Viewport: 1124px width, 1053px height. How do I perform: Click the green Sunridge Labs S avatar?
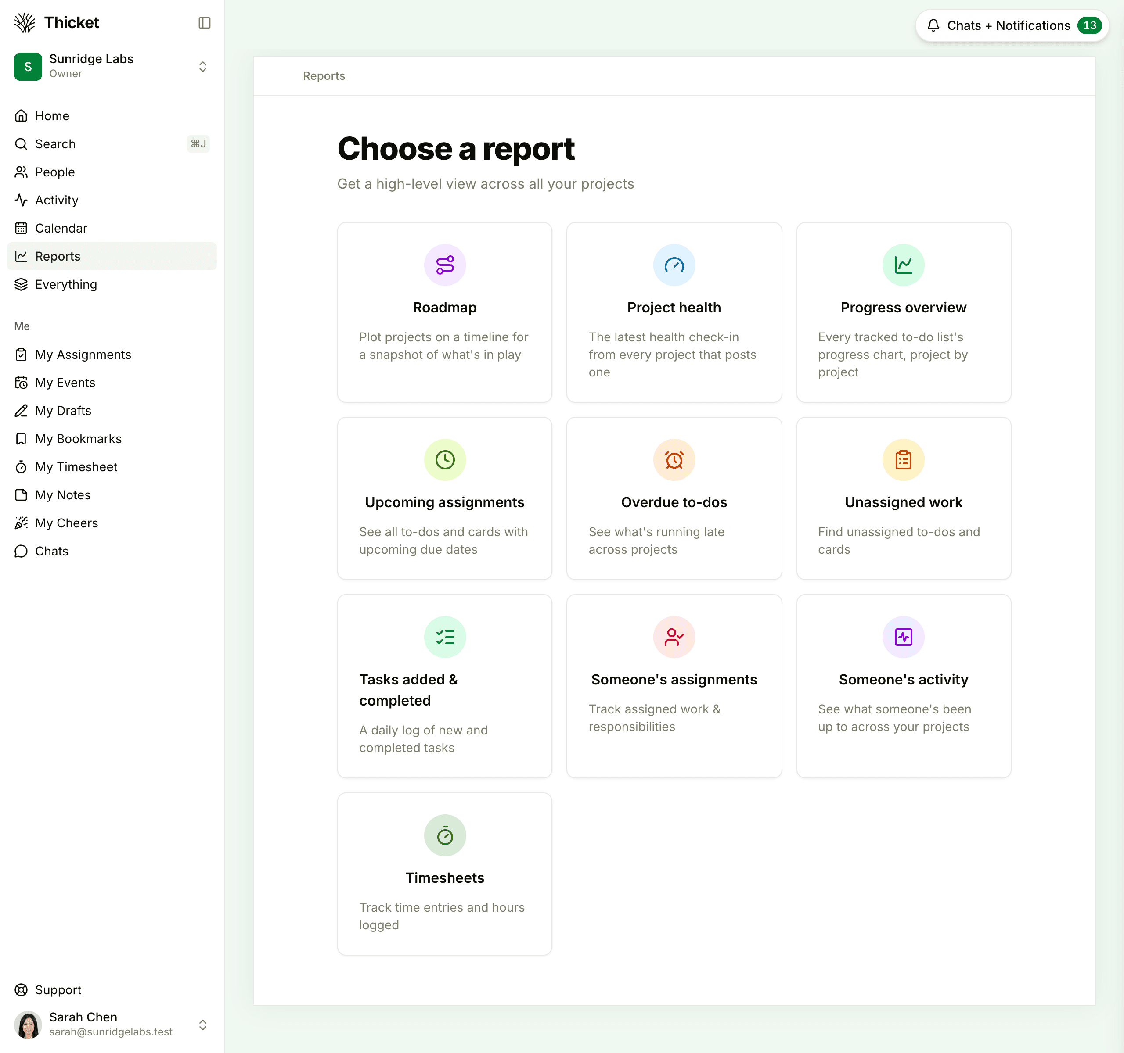(x=28, y=67)
